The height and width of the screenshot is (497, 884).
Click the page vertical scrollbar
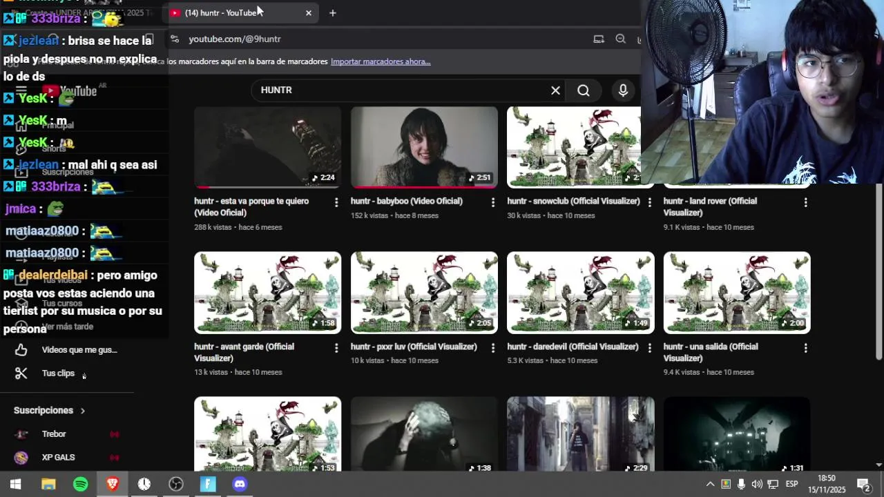point(879,271)
